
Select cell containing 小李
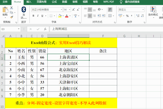tap(21, 95)
